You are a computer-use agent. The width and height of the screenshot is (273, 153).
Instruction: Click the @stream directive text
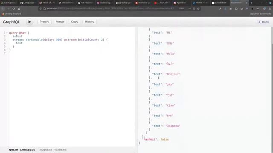(x=70, y=40)
